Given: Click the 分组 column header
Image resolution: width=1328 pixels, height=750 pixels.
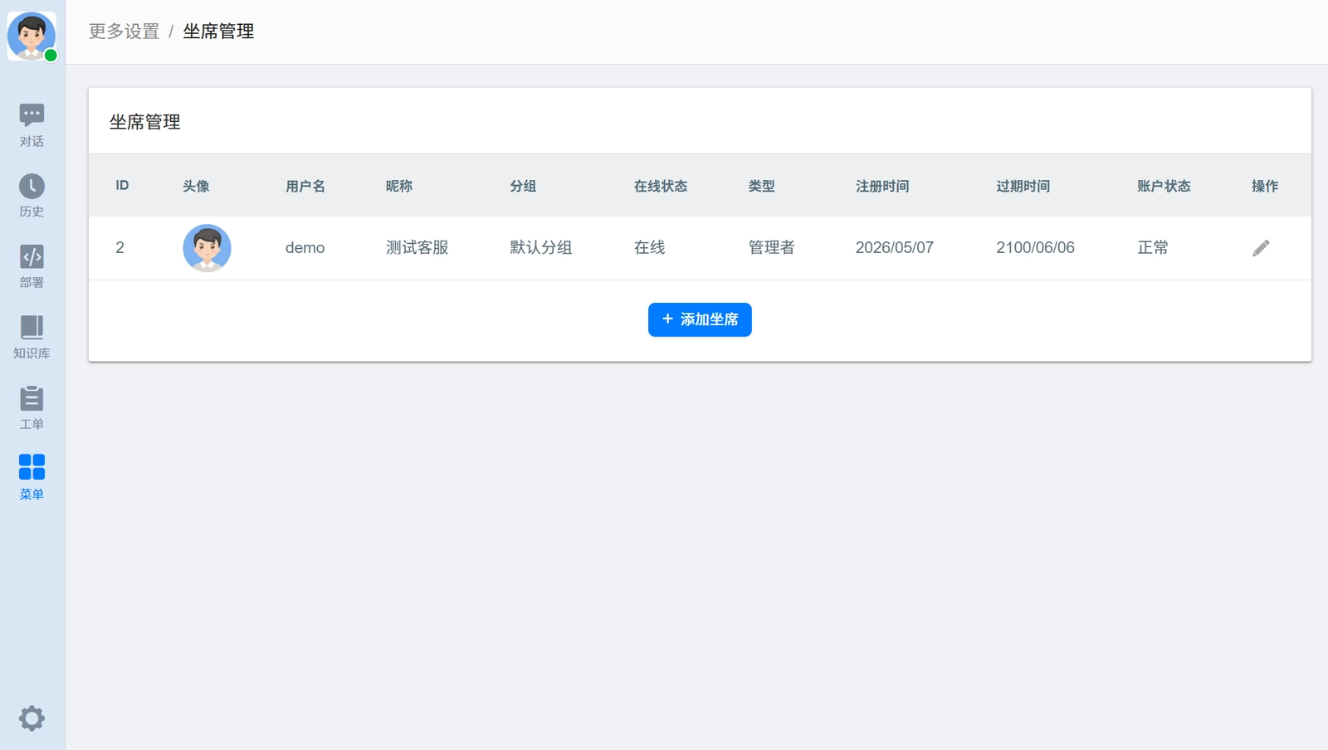Looking at the screenshot, I should click(523, 186).
